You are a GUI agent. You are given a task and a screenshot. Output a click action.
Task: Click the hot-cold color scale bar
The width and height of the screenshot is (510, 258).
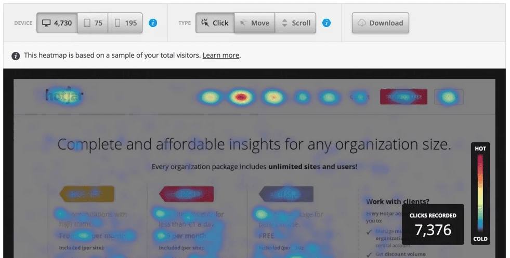tap(480, 193)
